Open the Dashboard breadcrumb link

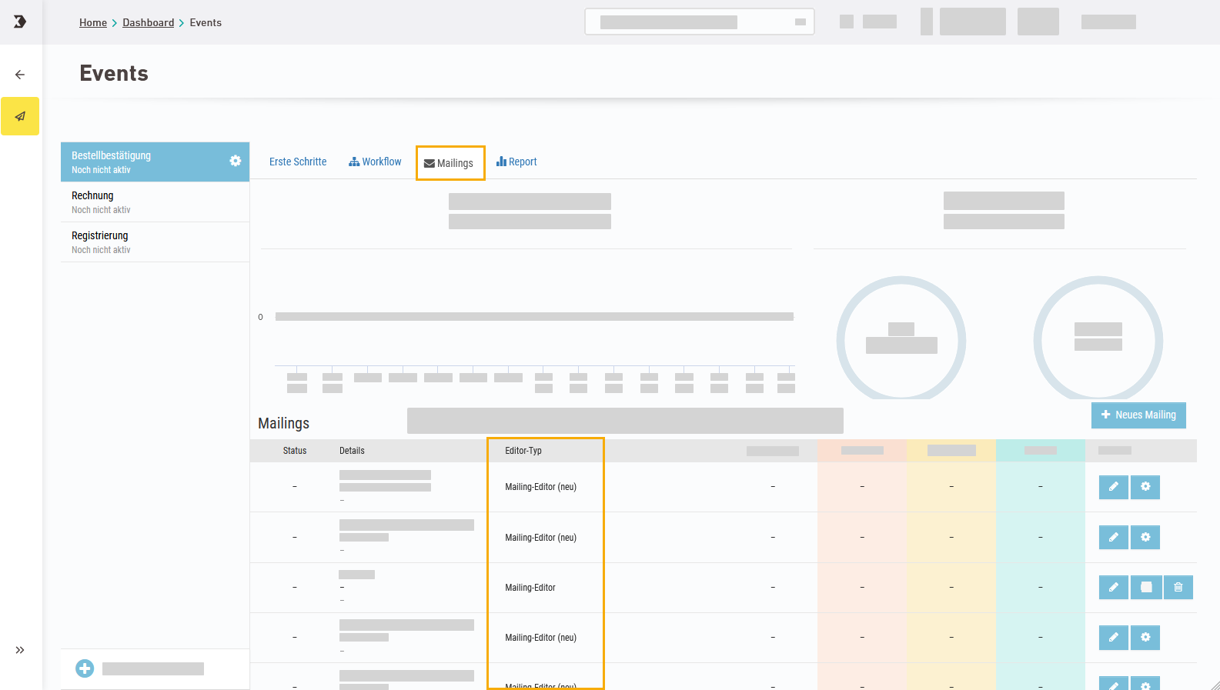click(148, 23)
